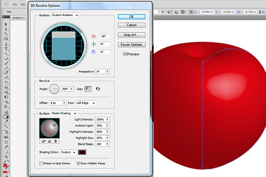Click the Cancel button

pyautogui.click(x=131, y=25)
